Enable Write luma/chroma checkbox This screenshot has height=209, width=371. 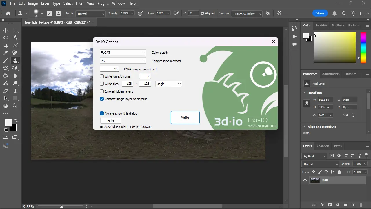[x=102, y=76]
